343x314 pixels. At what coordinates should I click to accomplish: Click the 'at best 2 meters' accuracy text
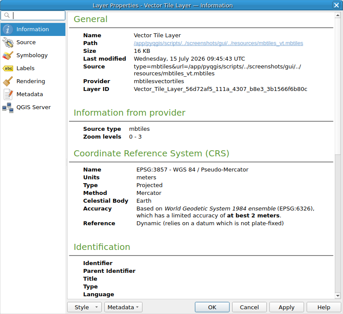pos(253,216)
